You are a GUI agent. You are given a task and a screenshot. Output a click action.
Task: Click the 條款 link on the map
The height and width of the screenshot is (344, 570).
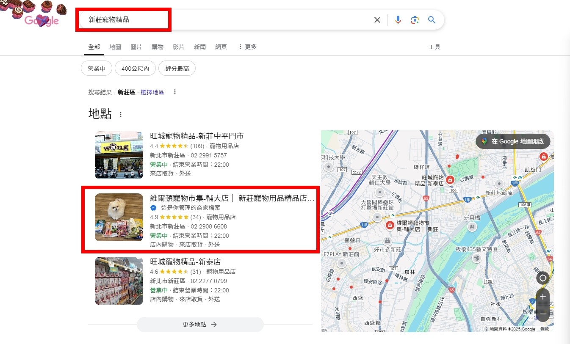point(545,329)
